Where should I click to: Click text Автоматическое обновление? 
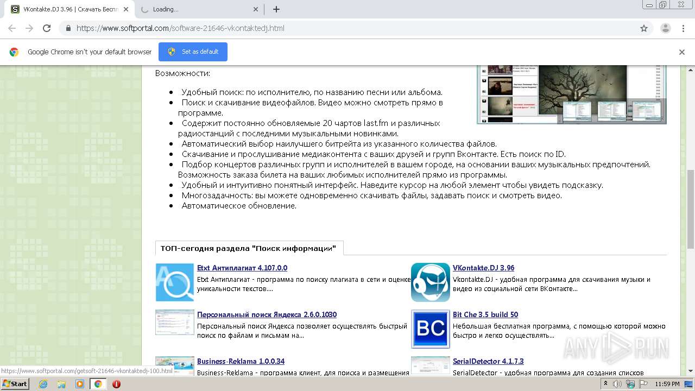(x=239, y=206)
